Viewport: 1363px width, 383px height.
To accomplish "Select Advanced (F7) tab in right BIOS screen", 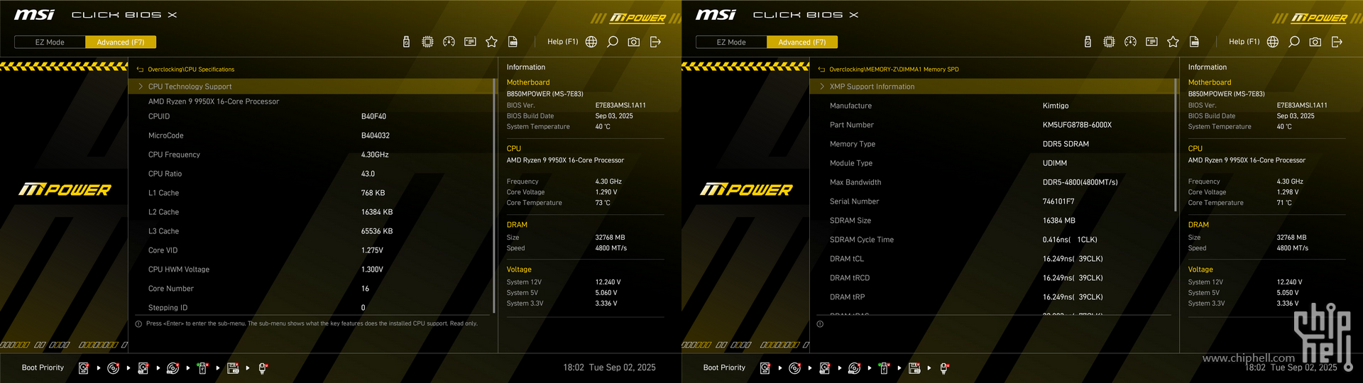I will click(802, 42).
